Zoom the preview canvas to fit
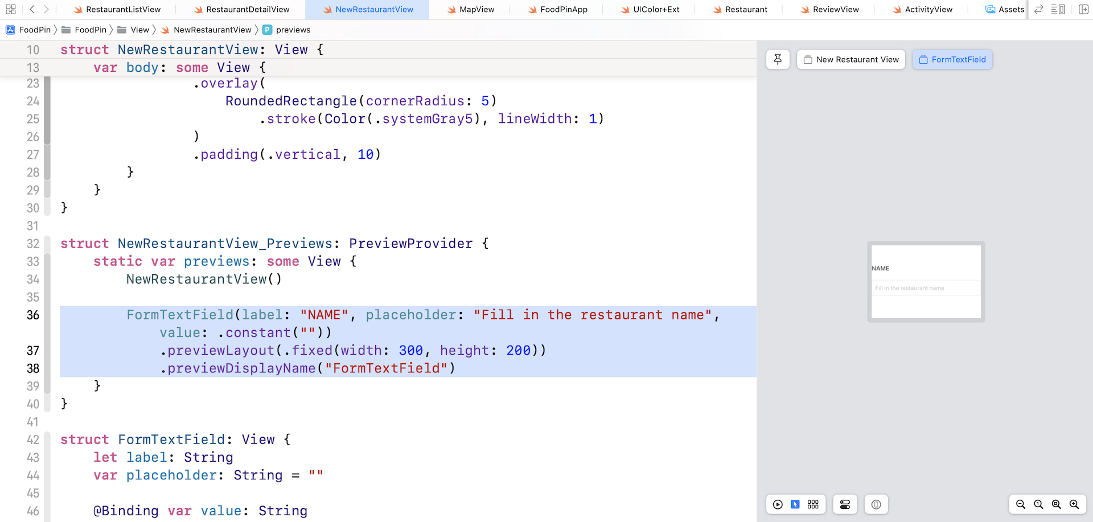The height and width of the screenshot is (522, 1093). 1057,504
